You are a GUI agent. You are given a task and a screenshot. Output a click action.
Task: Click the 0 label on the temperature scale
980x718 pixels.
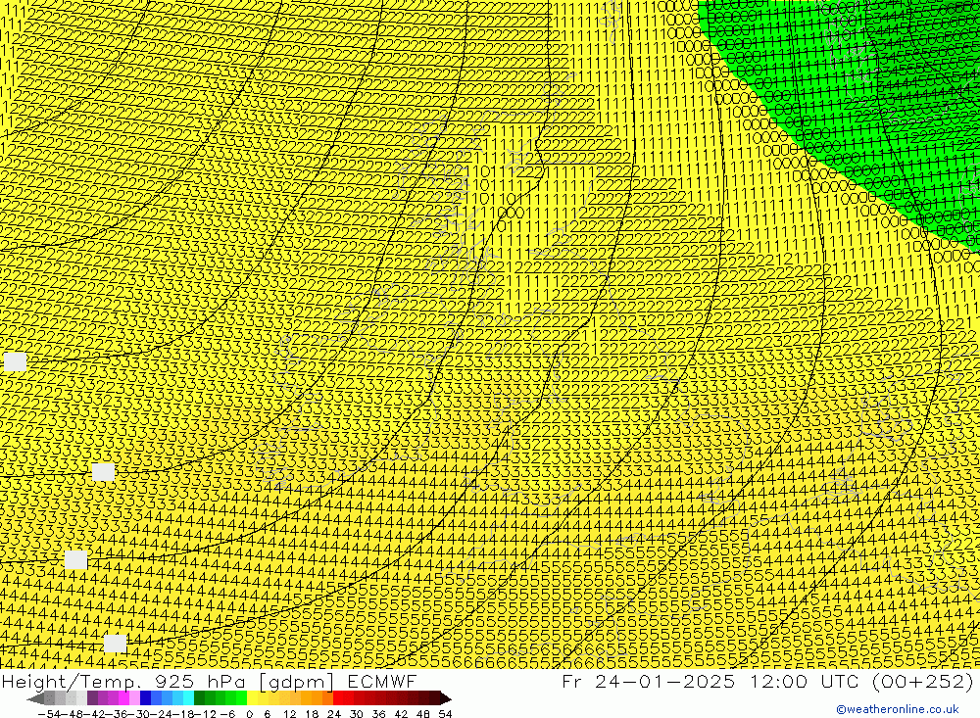tap(249, 714)
